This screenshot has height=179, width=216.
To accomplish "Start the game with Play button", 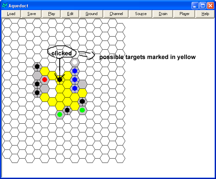I will click(x=51, y=14).
